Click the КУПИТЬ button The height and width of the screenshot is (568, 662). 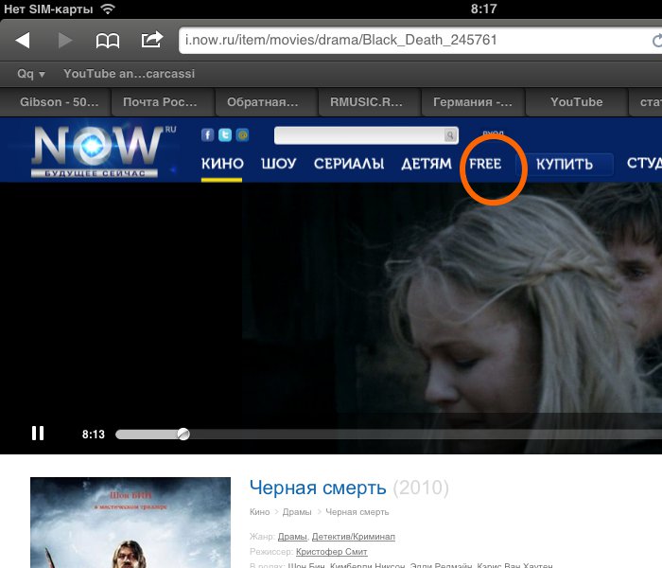point(565,164)
